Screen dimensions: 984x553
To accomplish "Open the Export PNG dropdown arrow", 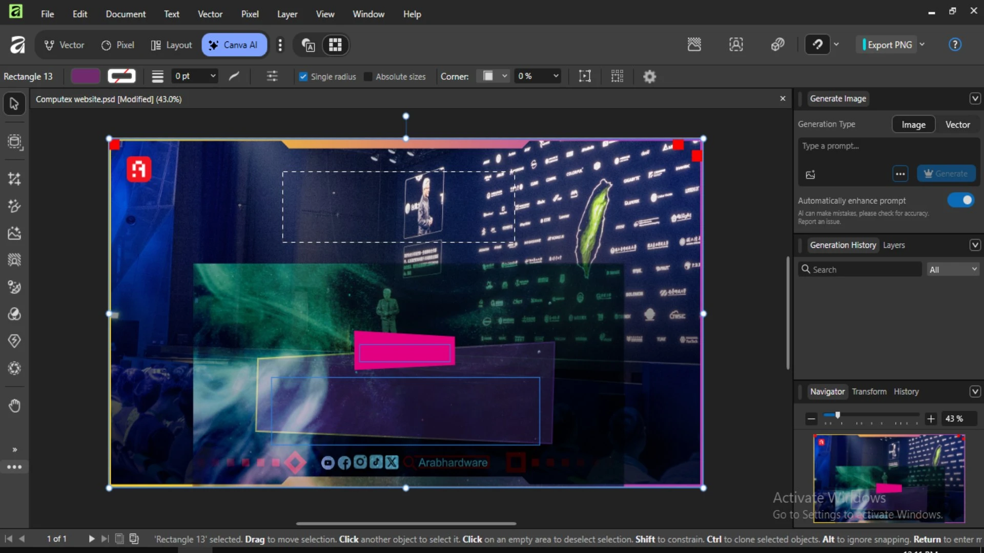I will click(922, 45).
